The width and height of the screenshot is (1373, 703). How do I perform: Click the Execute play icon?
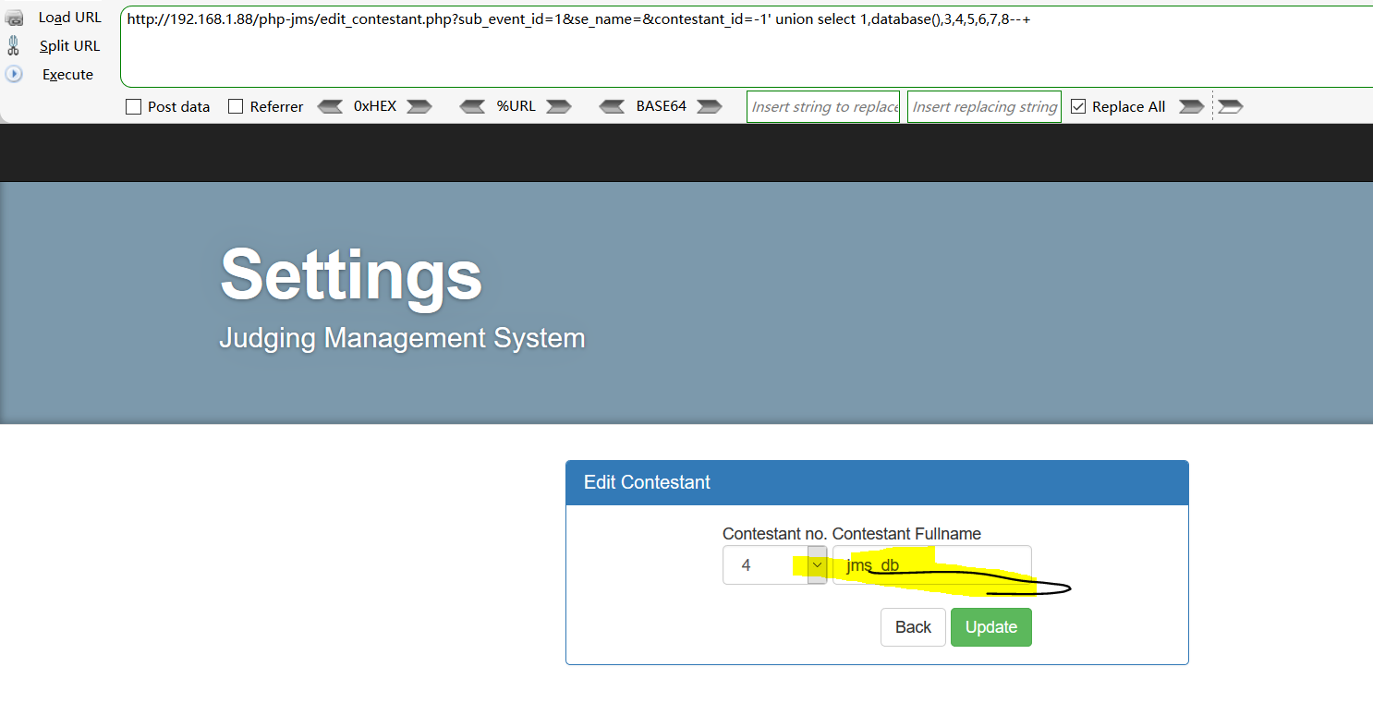[x=14, y=74]
